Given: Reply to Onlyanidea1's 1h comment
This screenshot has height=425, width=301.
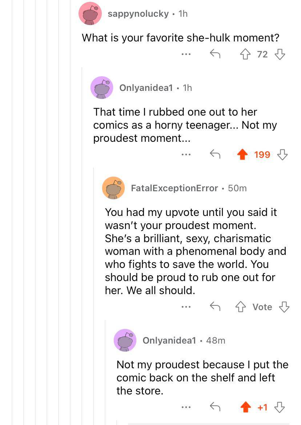Looking at the screenshot, I should 215,155.
